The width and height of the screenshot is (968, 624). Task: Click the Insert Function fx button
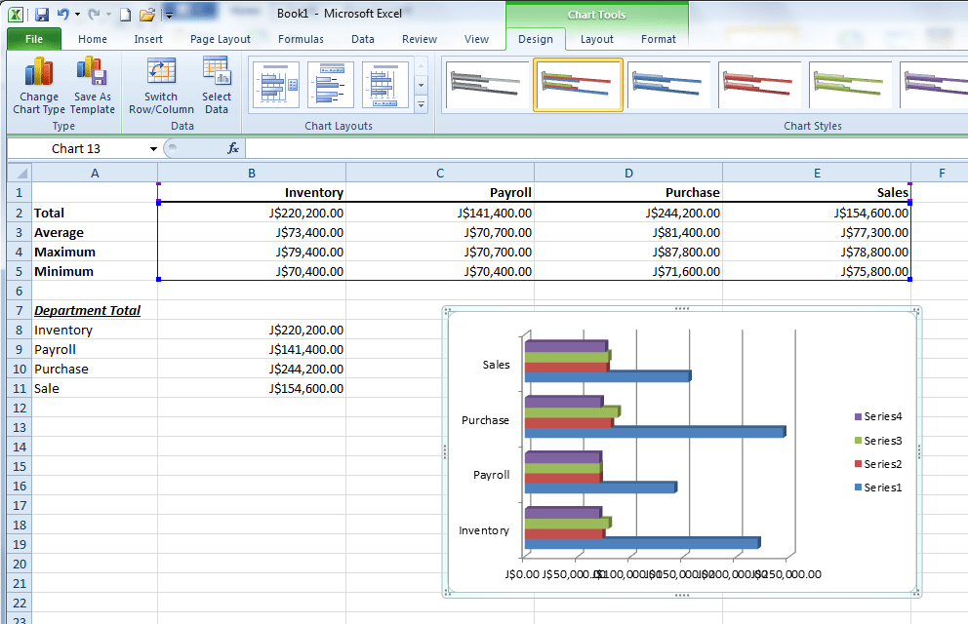point(231,148)
